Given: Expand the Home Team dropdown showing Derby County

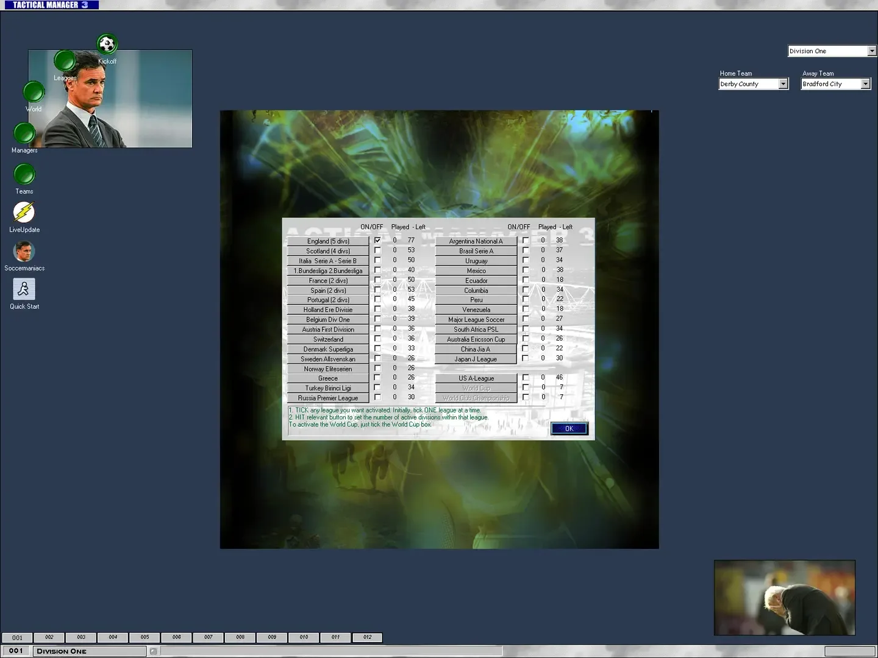Looking at the screenshot, I should pos(783,83).
